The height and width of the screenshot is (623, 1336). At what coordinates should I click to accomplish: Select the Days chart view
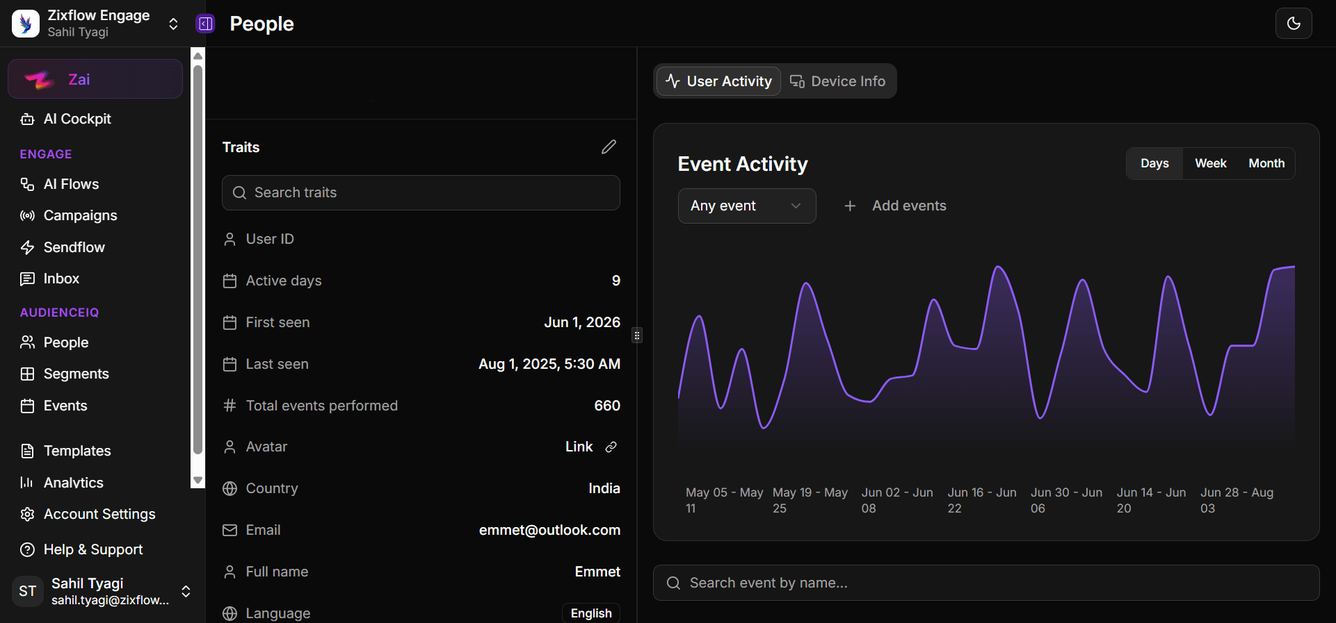(1154, 163)
